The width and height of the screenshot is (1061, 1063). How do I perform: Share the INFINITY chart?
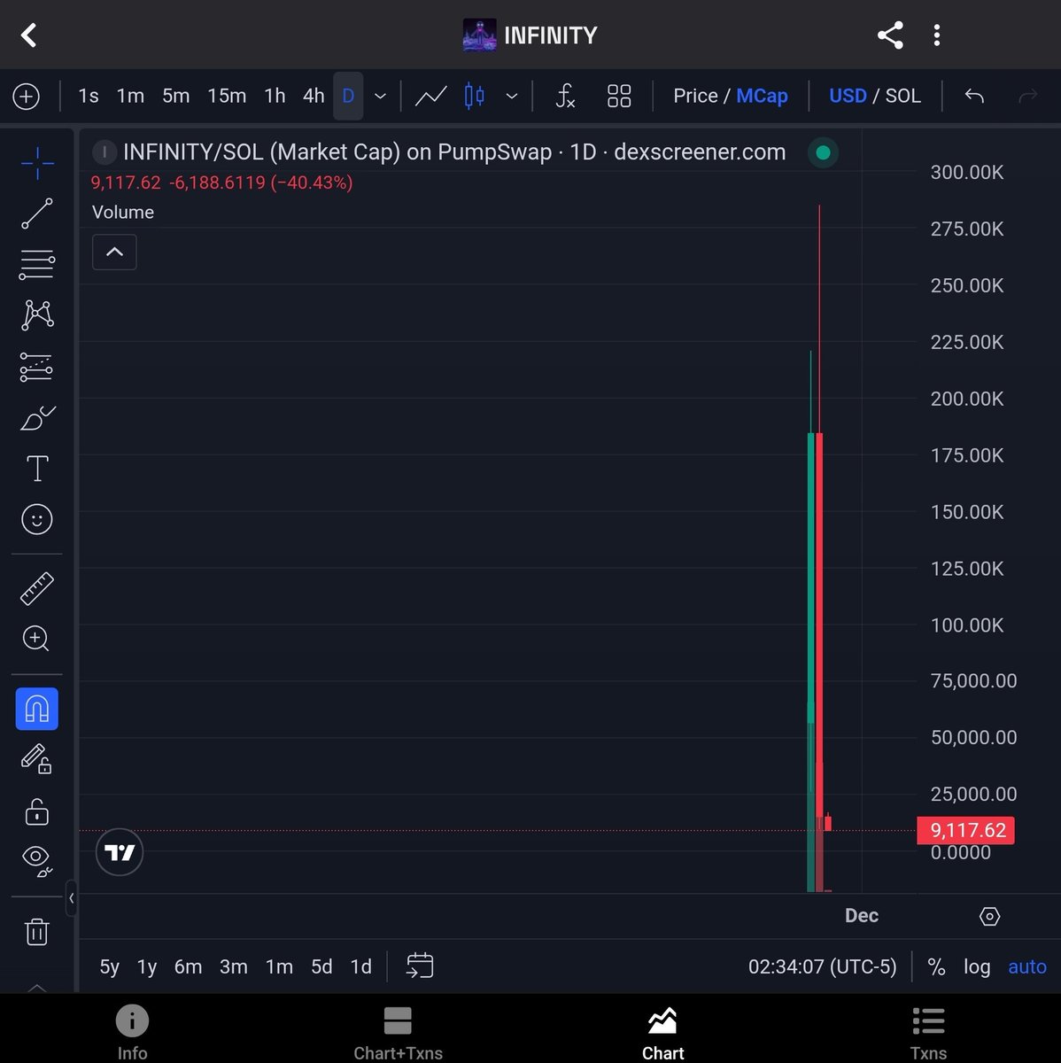click(889, 35)
